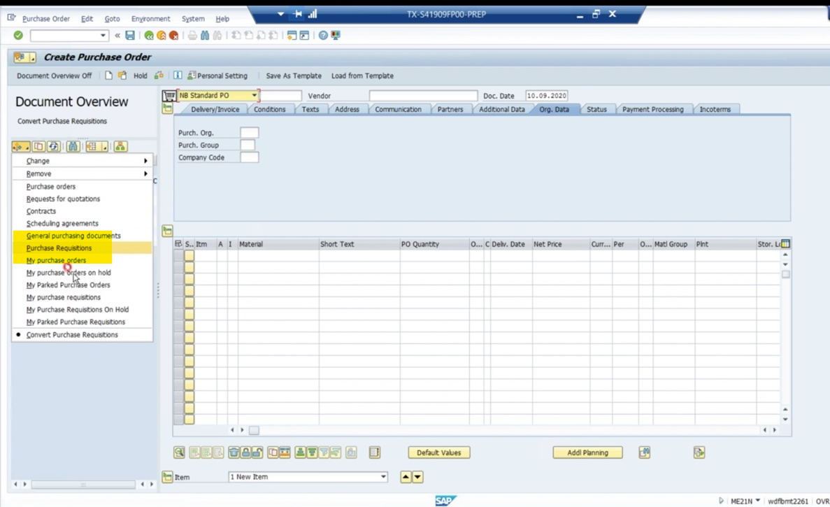Click the previous item up arrow button
The height and width of the screenshot is (507, 830).
click(406, 477)
